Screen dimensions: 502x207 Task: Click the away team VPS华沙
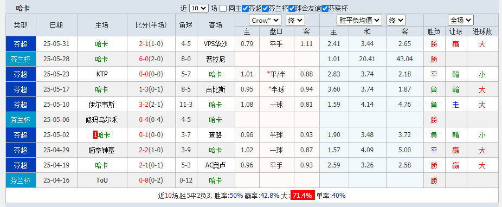[x=216, y=44]
